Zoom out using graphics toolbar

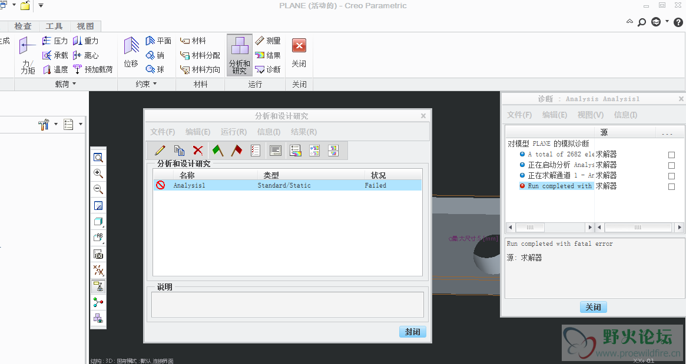tap(98, 189)
